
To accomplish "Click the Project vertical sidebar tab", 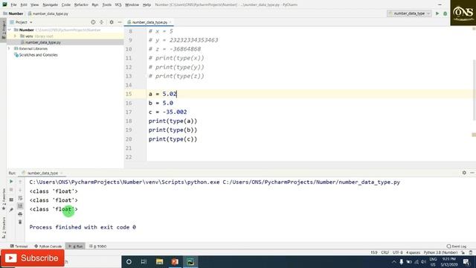I will coord(4,30).
